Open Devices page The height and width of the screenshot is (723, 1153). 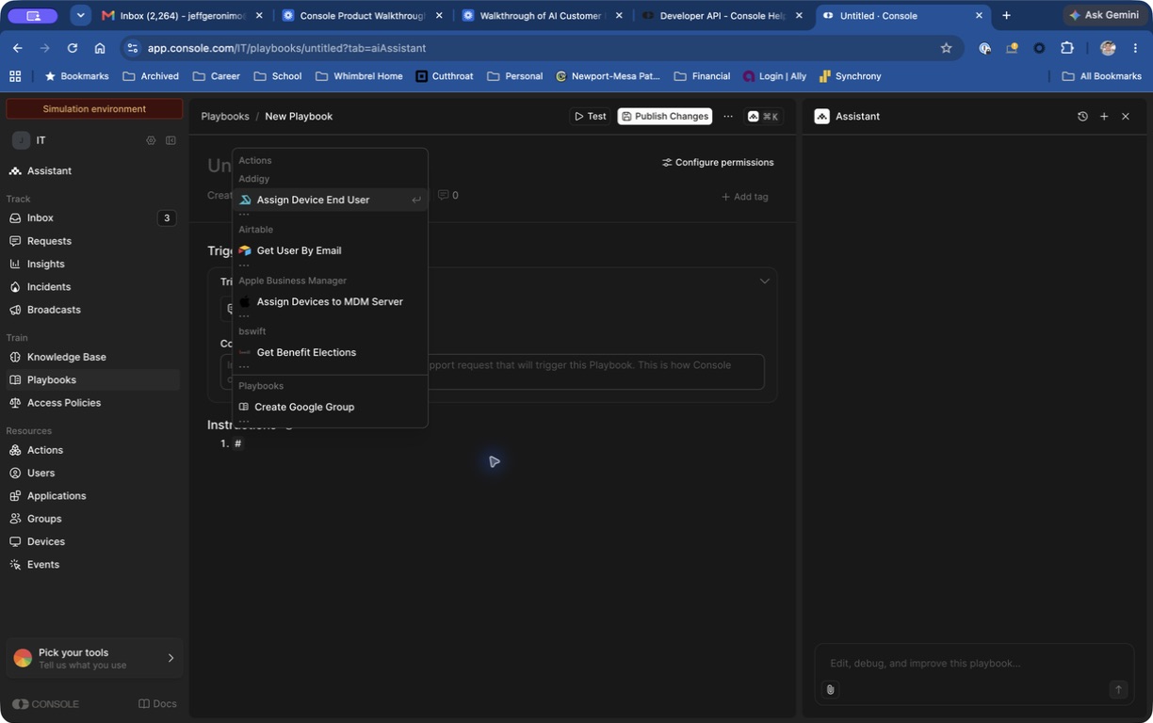(x=92, y=541)
